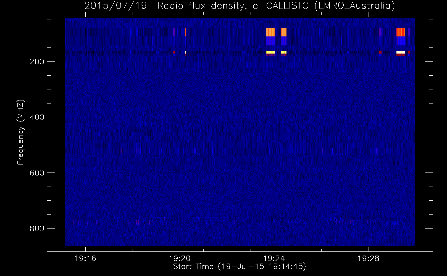Click the 19:16 time tick label
The height and width of the screenshot is (276, 447).
(x=85, y=259)
